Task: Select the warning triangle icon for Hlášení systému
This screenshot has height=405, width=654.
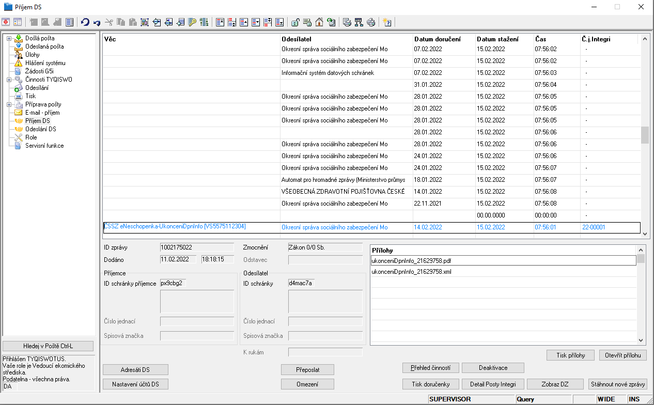Action: click(19, 63)
